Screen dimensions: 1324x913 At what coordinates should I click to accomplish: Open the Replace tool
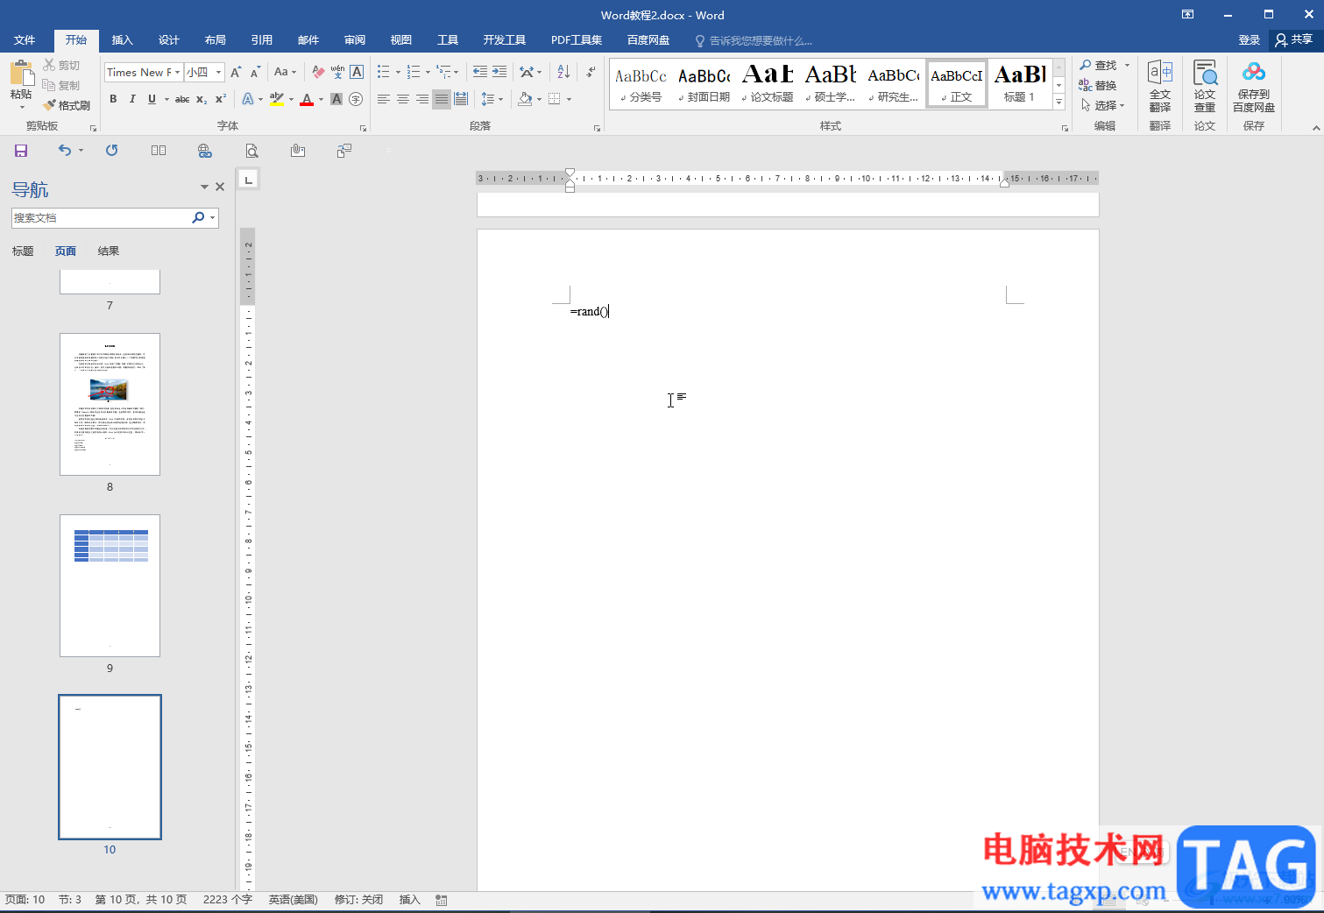pos(1098,86)
